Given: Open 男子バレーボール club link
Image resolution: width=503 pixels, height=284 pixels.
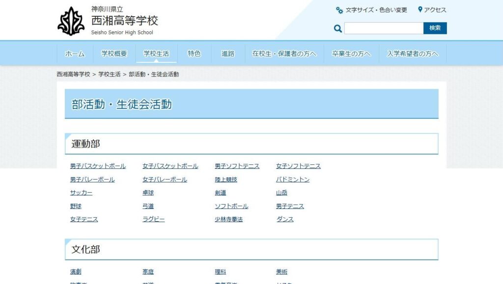Looking at the screenshot, I should click(92, 180).
